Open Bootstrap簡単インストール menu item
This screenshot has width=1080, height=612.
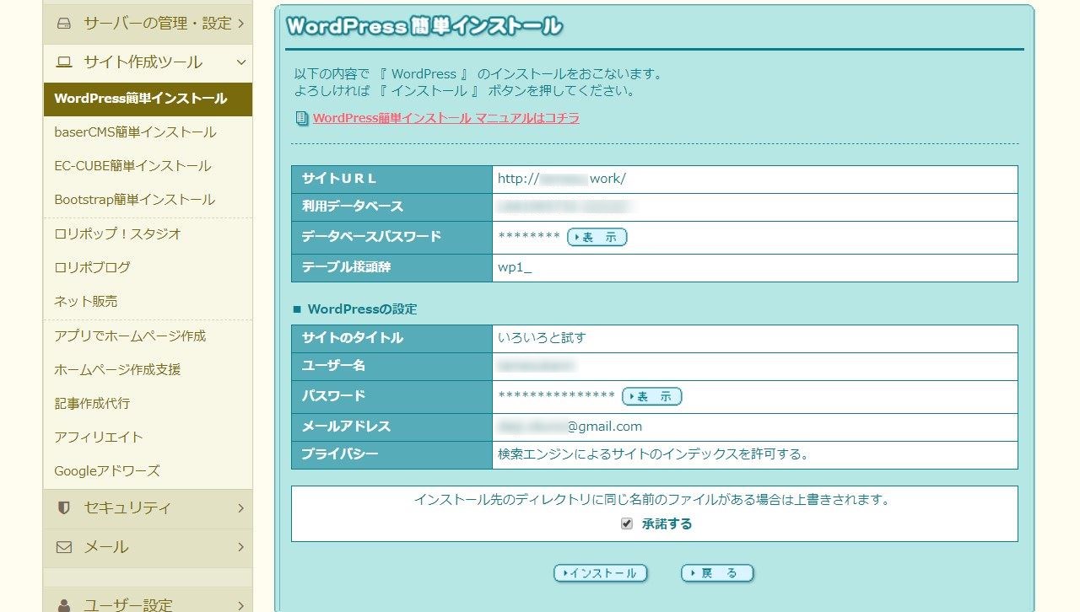coord(148,200)
